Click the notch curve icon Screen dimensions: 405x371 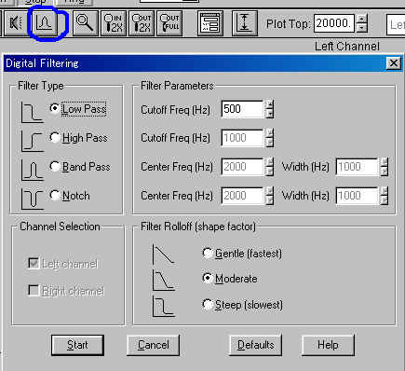[32, 199]
